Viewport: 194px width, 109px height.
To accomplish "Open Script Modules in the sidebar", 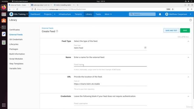I will tap(16, 59).
